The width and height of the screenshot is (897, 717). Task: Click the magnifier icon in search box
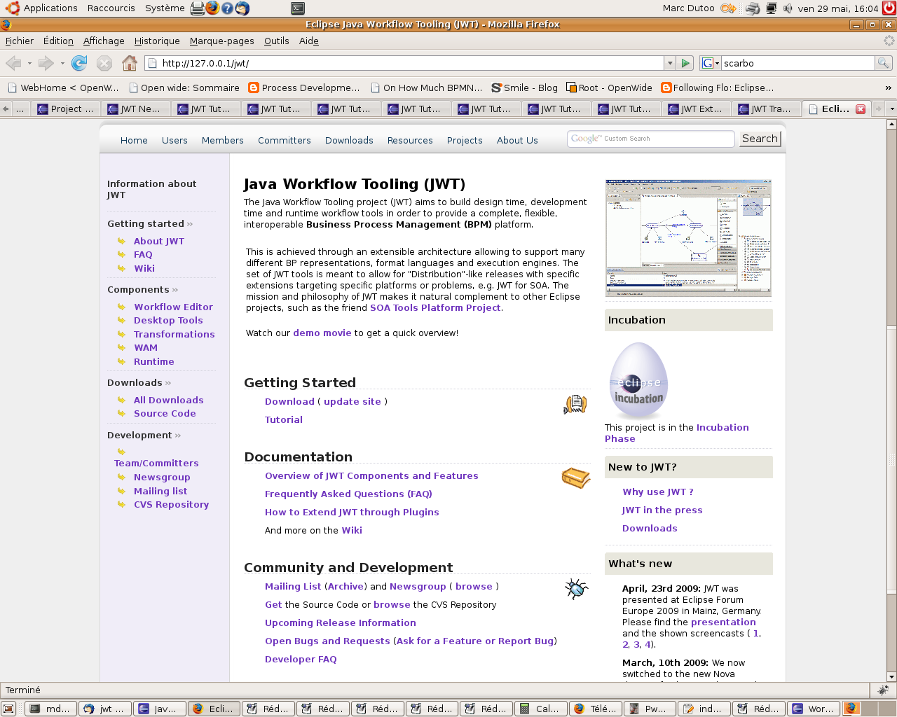coord(883,63)
